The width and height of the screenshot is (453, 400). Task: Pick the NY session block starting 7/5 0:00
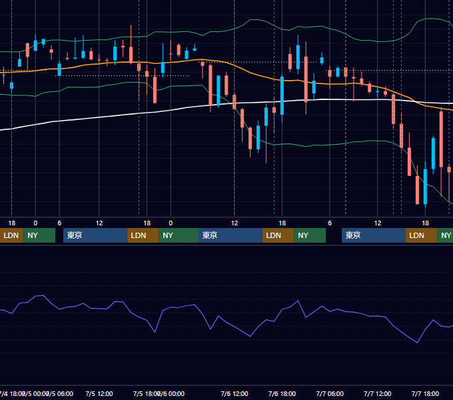(x=39, y=235)
